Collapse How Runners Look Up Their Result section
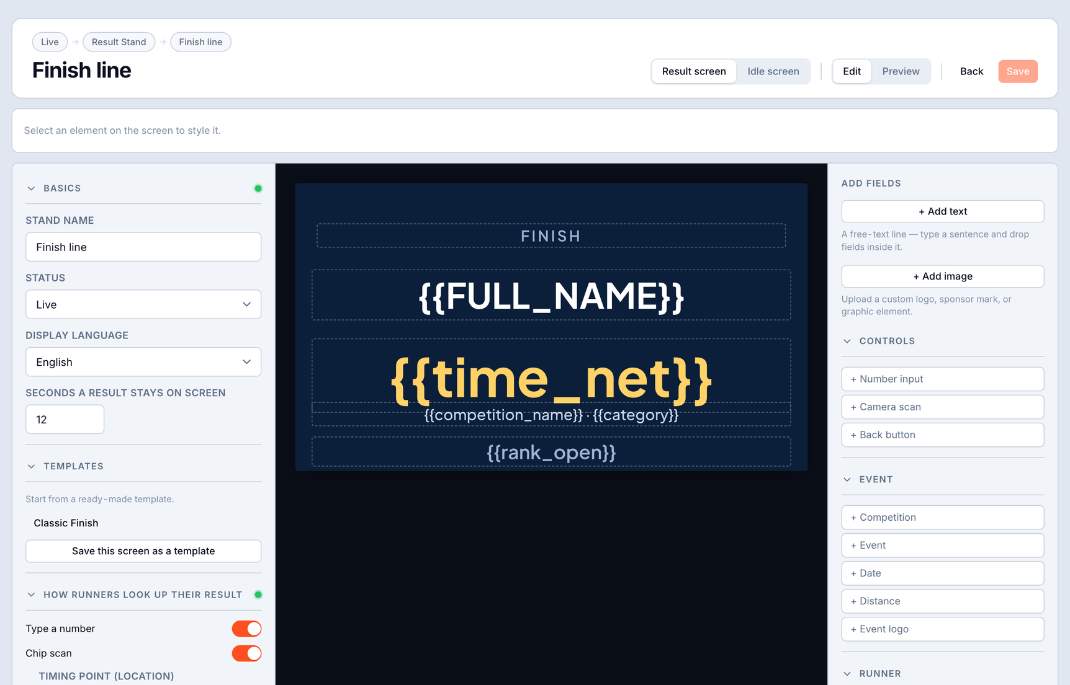 31,594
